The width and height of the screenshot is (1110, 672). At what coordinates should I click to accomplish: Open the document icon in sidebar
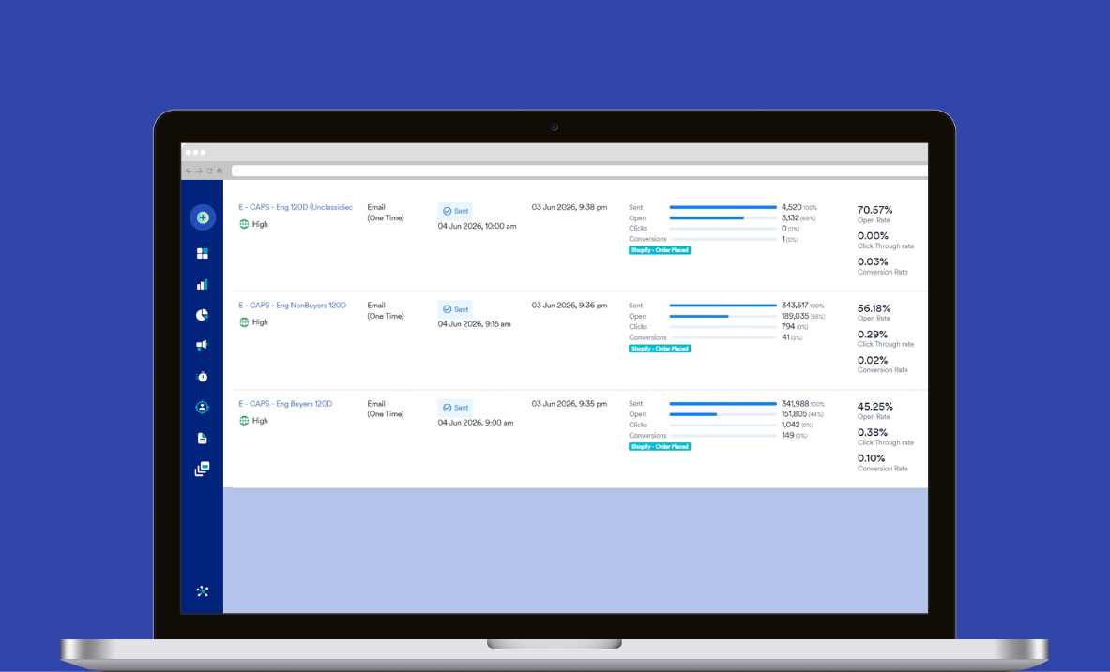click(x=203, y=438)
